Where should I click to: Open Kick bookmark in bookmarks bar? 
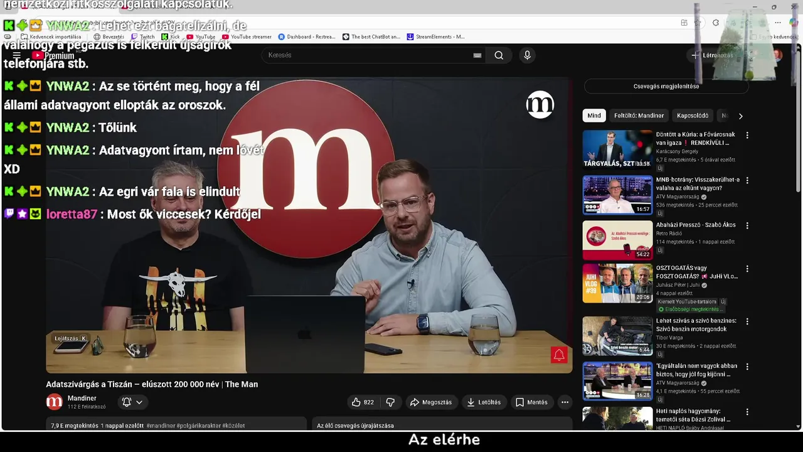tap(170, 37)
